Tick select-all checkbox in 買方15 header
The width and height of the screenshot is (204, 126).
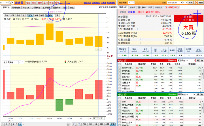click(x=120, y=64)
